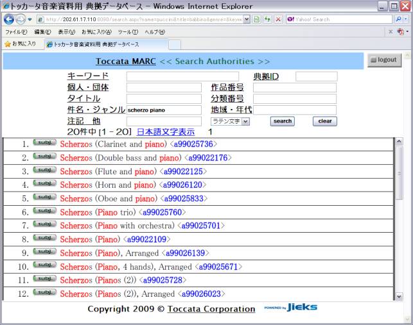The height and width of the screenshot is (325, 413).
Task: Open authority ID a99025671 link
Action: click(x=218, y=267)
